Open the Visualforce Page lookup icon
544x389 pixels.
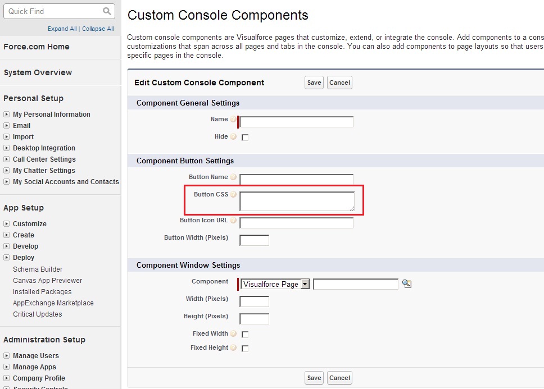coord(407,284)
